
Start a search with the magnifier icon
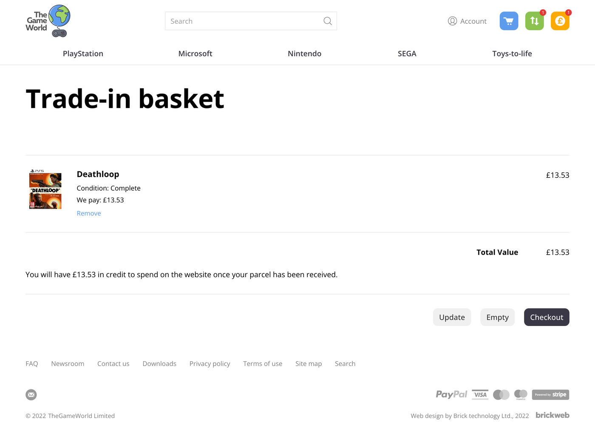click(x=327, y=21)
